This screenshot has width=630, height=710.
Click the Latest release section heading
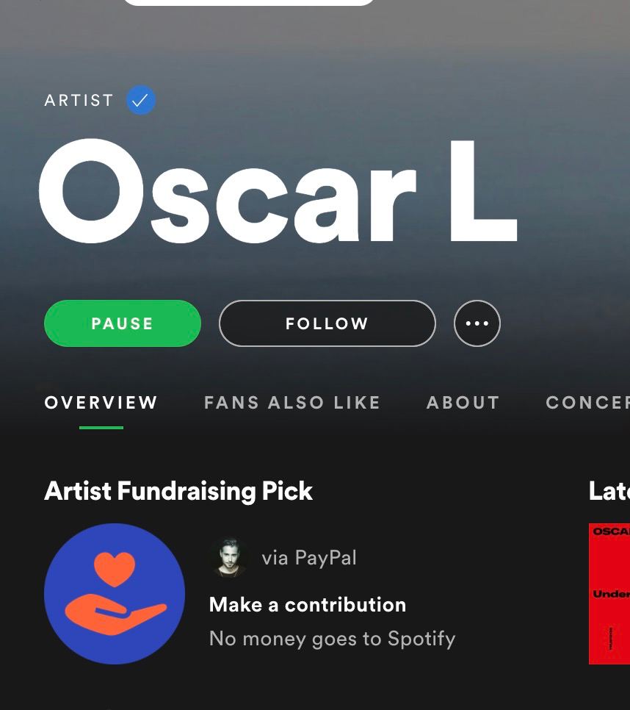click(609, 491)
